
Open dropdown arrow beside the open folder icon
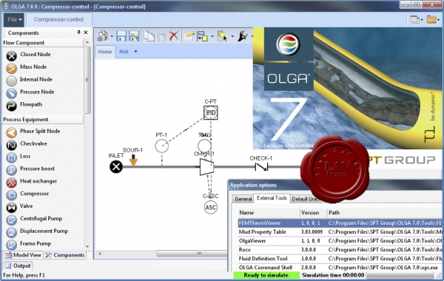438,20
